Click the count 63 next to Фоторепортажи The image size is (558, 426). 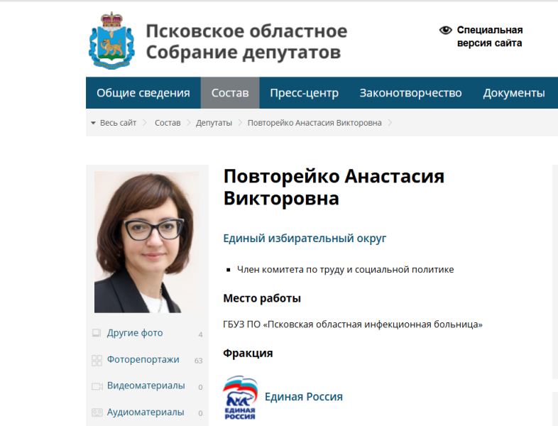coord(198,361)
